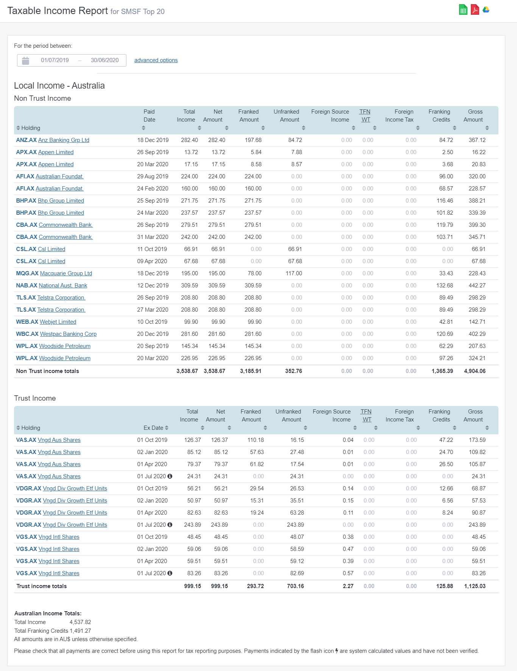The image size is (517, 671).
Task: Sort Non Trust table by Paid Date
Action: [x=143, y=128]
